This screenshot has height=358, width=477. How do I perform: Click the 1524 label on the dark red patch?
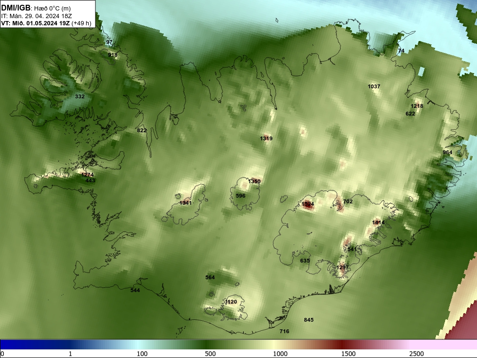308,204
